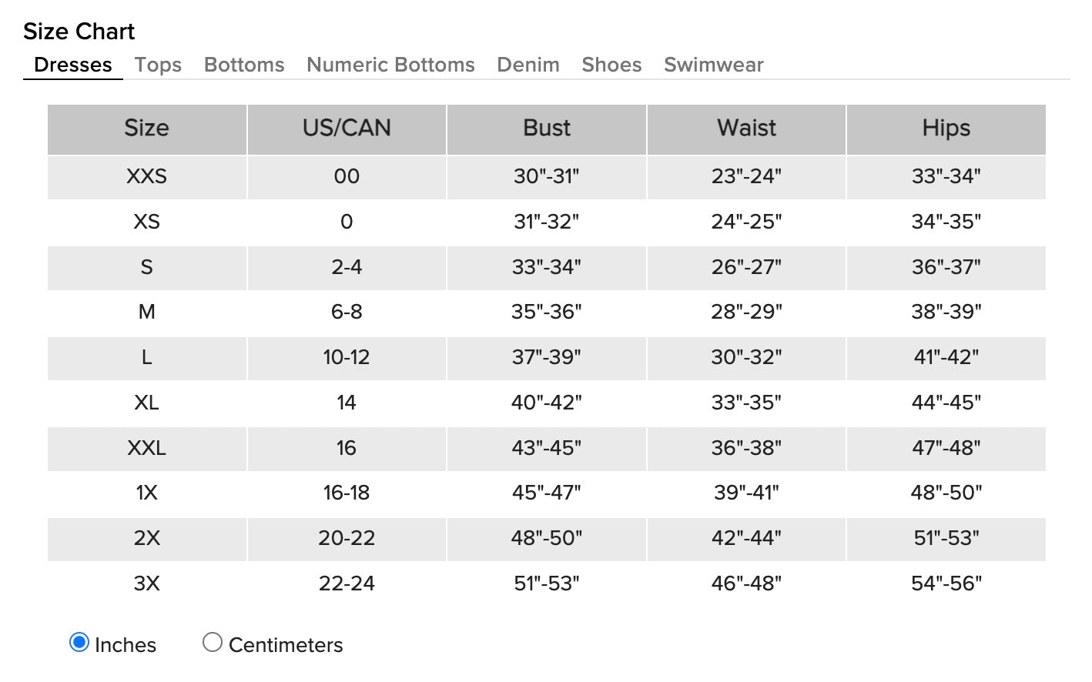Image resolution: width=1092 pixels, height=682 pixels.
Task: Switch to the Tops tab
Action: [158, 65]
